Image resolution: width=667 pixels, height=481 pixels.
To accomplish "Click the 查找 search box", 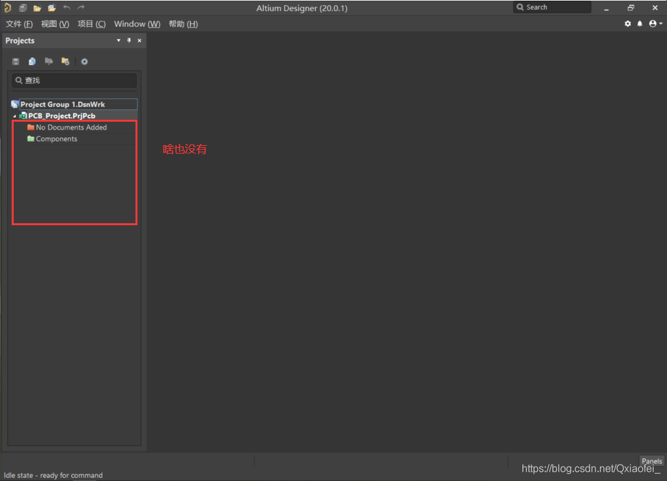I will [x=74, y=80].
